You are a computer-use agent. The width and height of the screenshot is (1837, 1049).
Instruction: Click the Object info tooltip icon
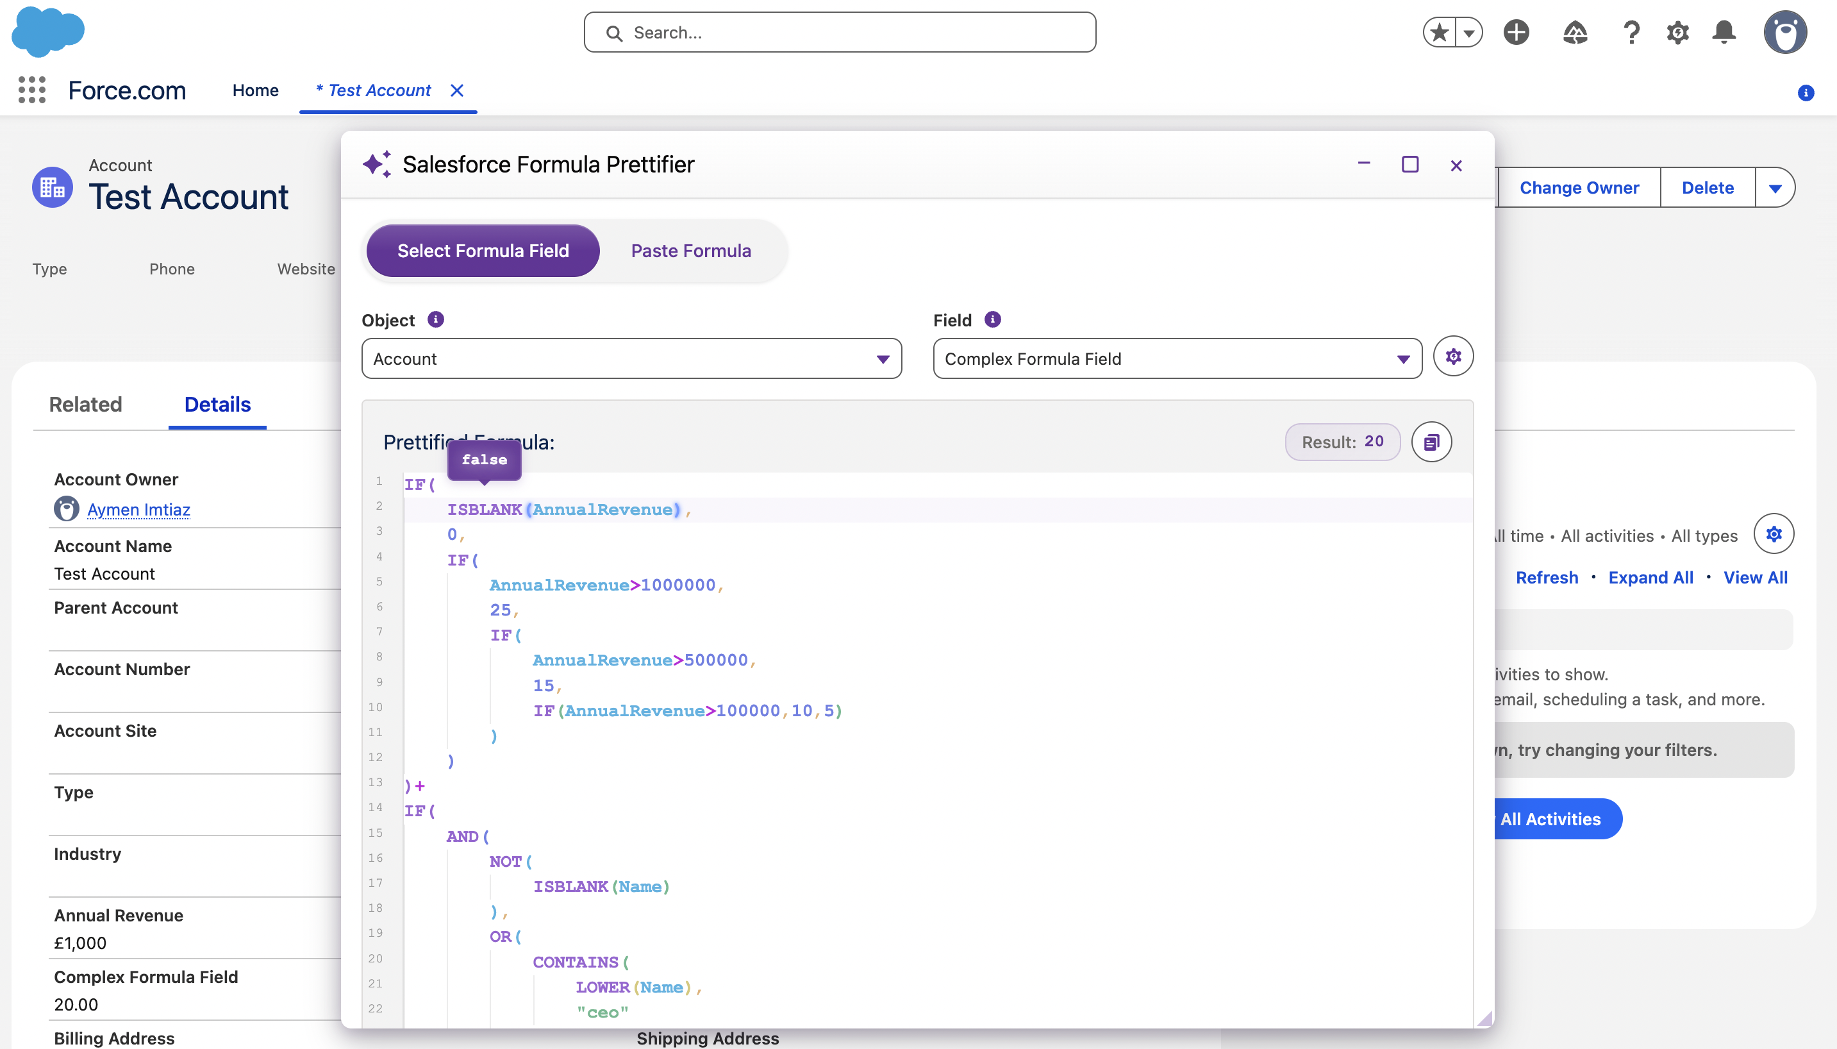[436, 319]
